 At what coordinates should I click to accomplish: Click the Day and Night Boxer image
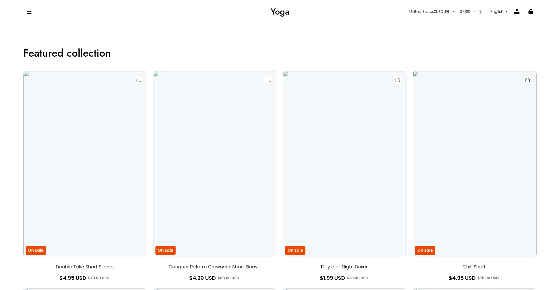(x=345, y=164)
